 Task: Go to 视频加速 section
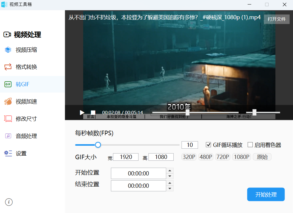32,102
